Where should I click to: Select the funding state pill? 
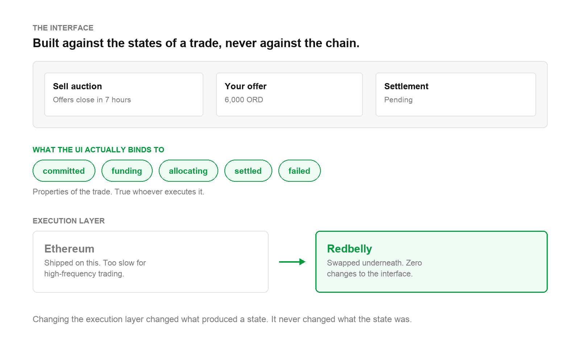click(127, 171)
